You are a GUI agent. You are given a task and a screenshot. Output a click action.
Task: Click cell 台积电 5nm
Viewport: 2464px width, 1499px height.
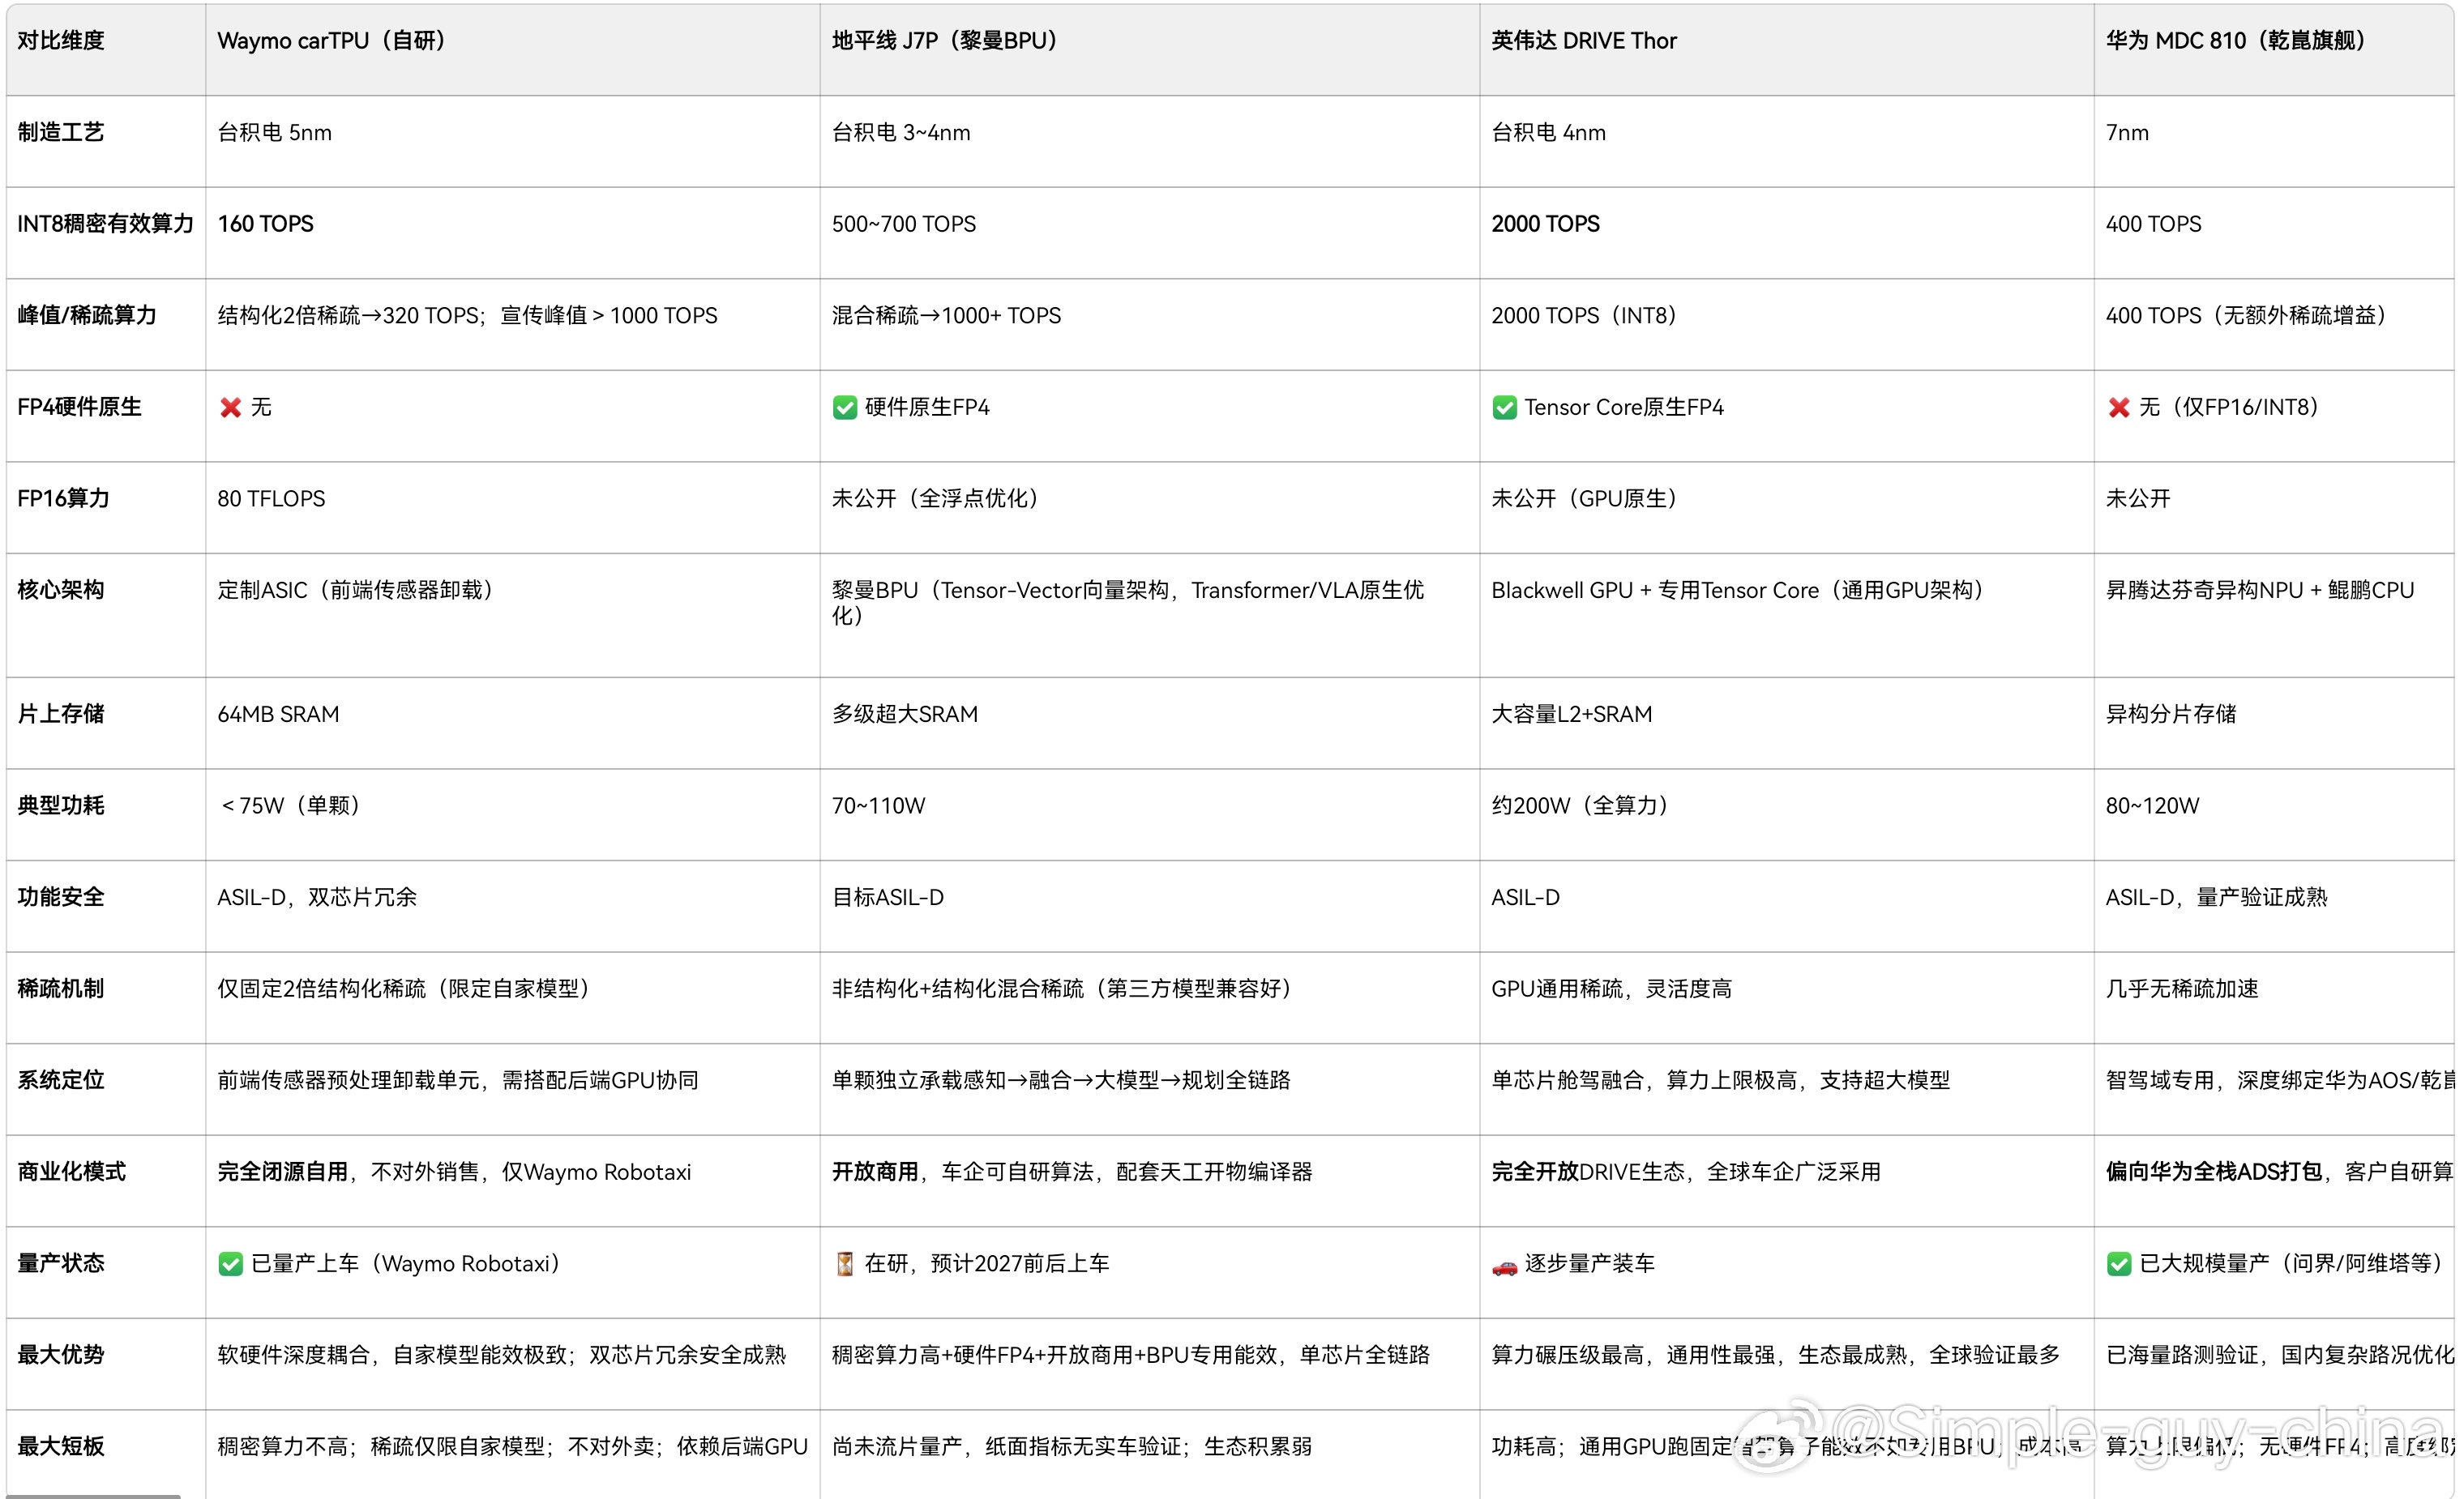coord(275,133)
